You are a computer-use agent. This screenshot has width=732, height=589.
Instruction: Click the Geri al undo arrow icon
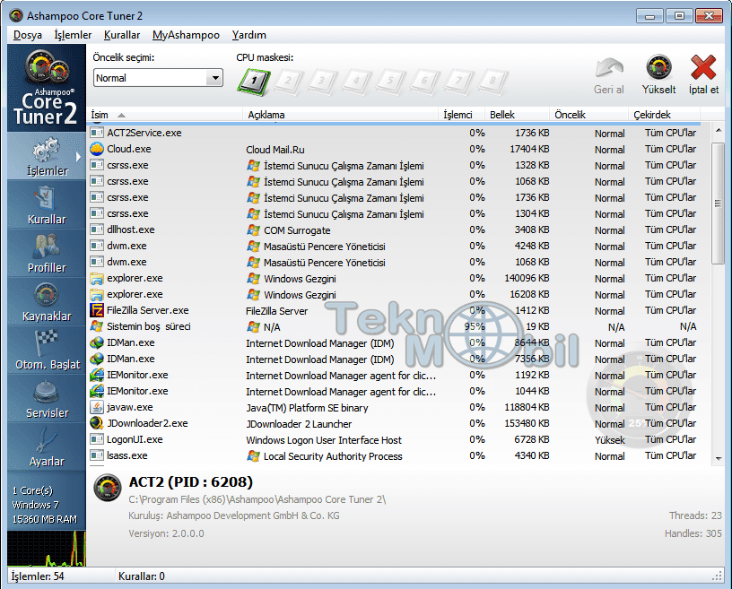tap(609, 67)
